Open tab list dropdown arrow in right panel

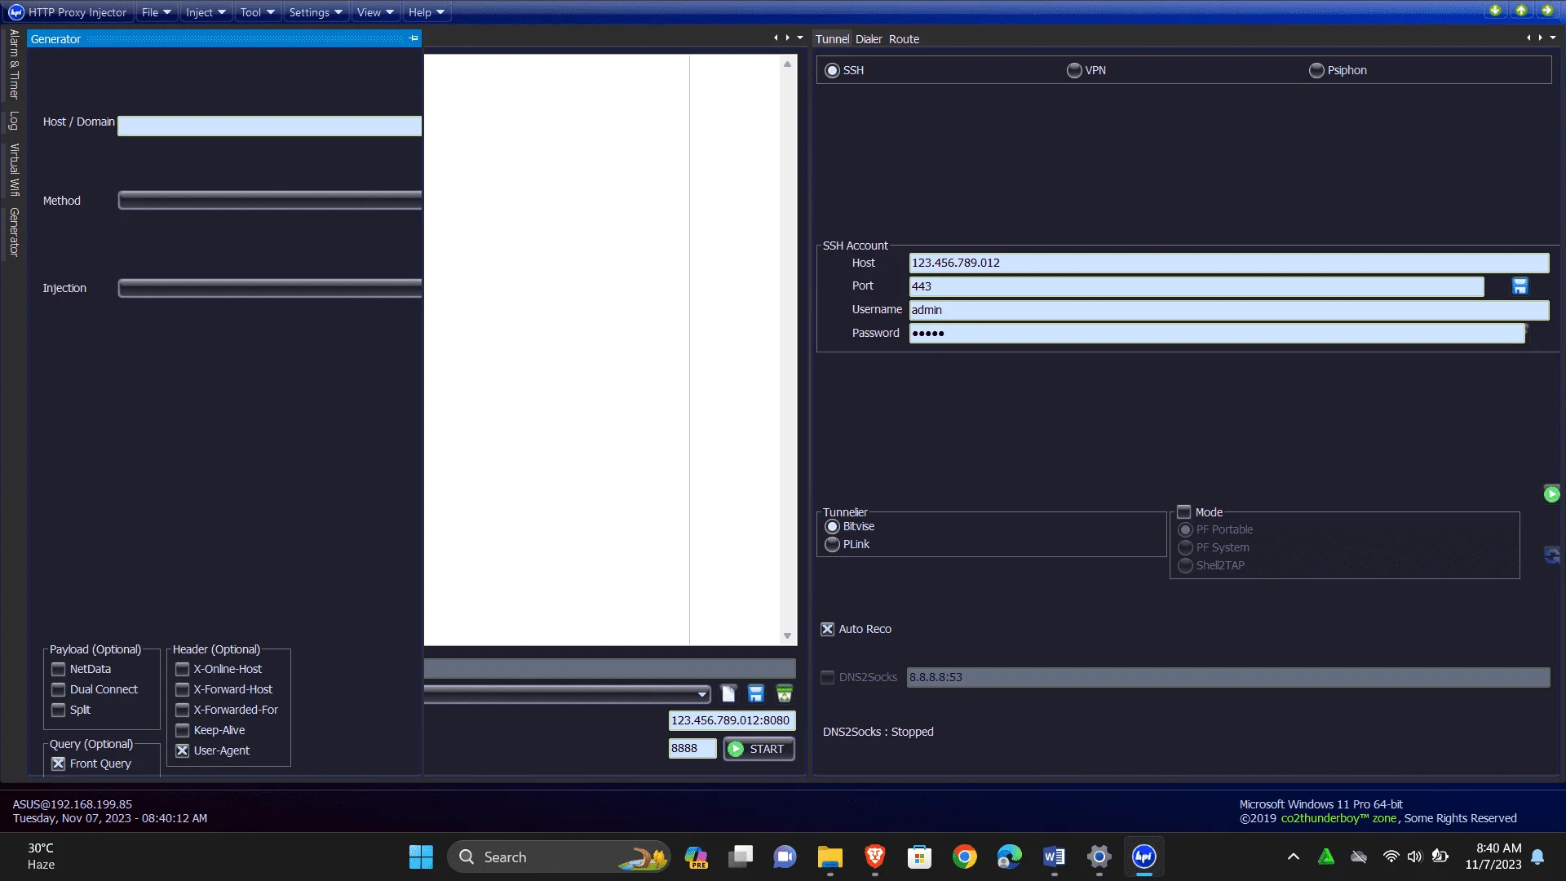pos(1553,38)
